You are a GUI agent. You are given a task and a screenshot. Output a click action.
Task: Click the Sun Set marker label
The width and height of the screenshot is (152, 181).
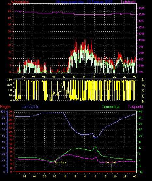(x=111, y=162)
